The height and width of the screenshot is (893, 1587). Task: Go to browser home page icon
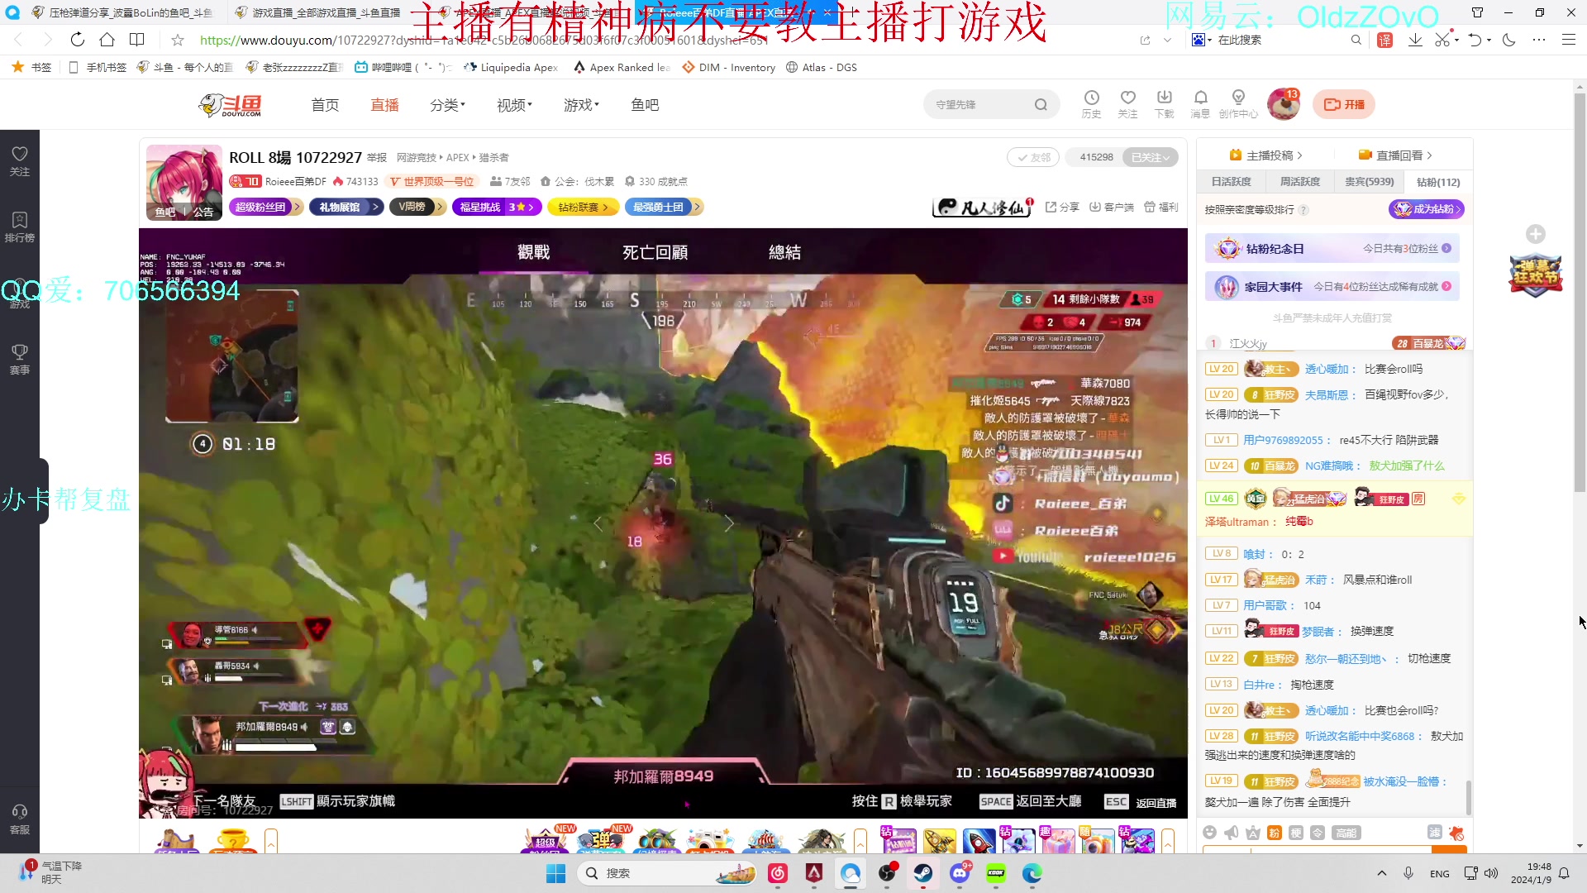[107, 40]
